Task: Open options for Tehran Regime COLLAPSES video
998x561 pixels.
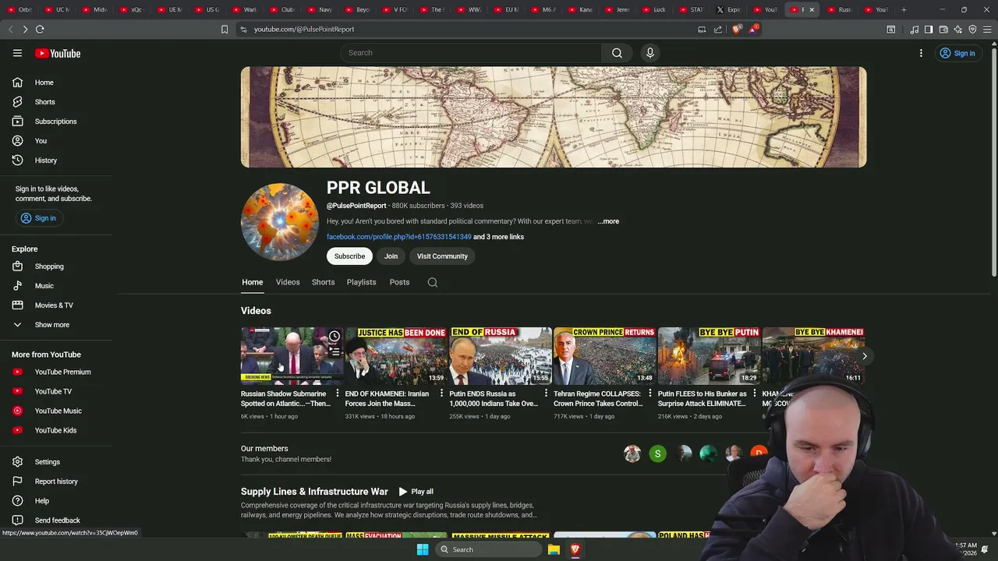Action: tap(650, 393)
